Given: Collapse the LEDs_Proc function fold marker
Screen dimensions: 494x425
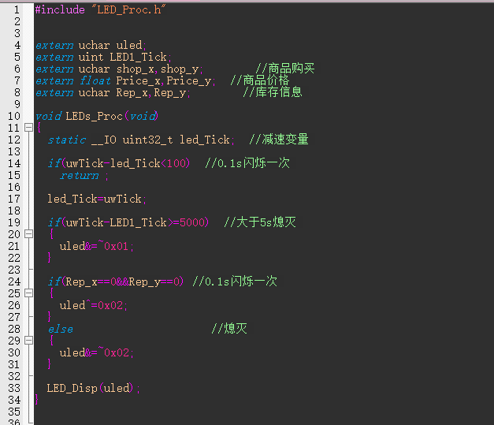Looking at the screenshot, I should point(28,128).
